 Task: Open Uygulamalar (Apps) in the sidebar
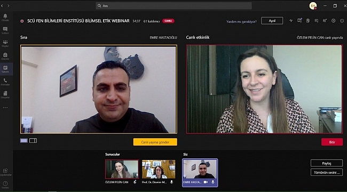5,172
